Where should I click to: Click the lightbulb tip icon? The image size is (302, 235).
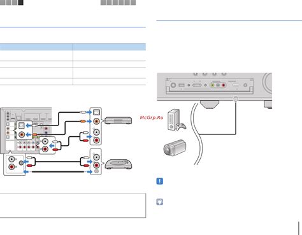point(160,202)
